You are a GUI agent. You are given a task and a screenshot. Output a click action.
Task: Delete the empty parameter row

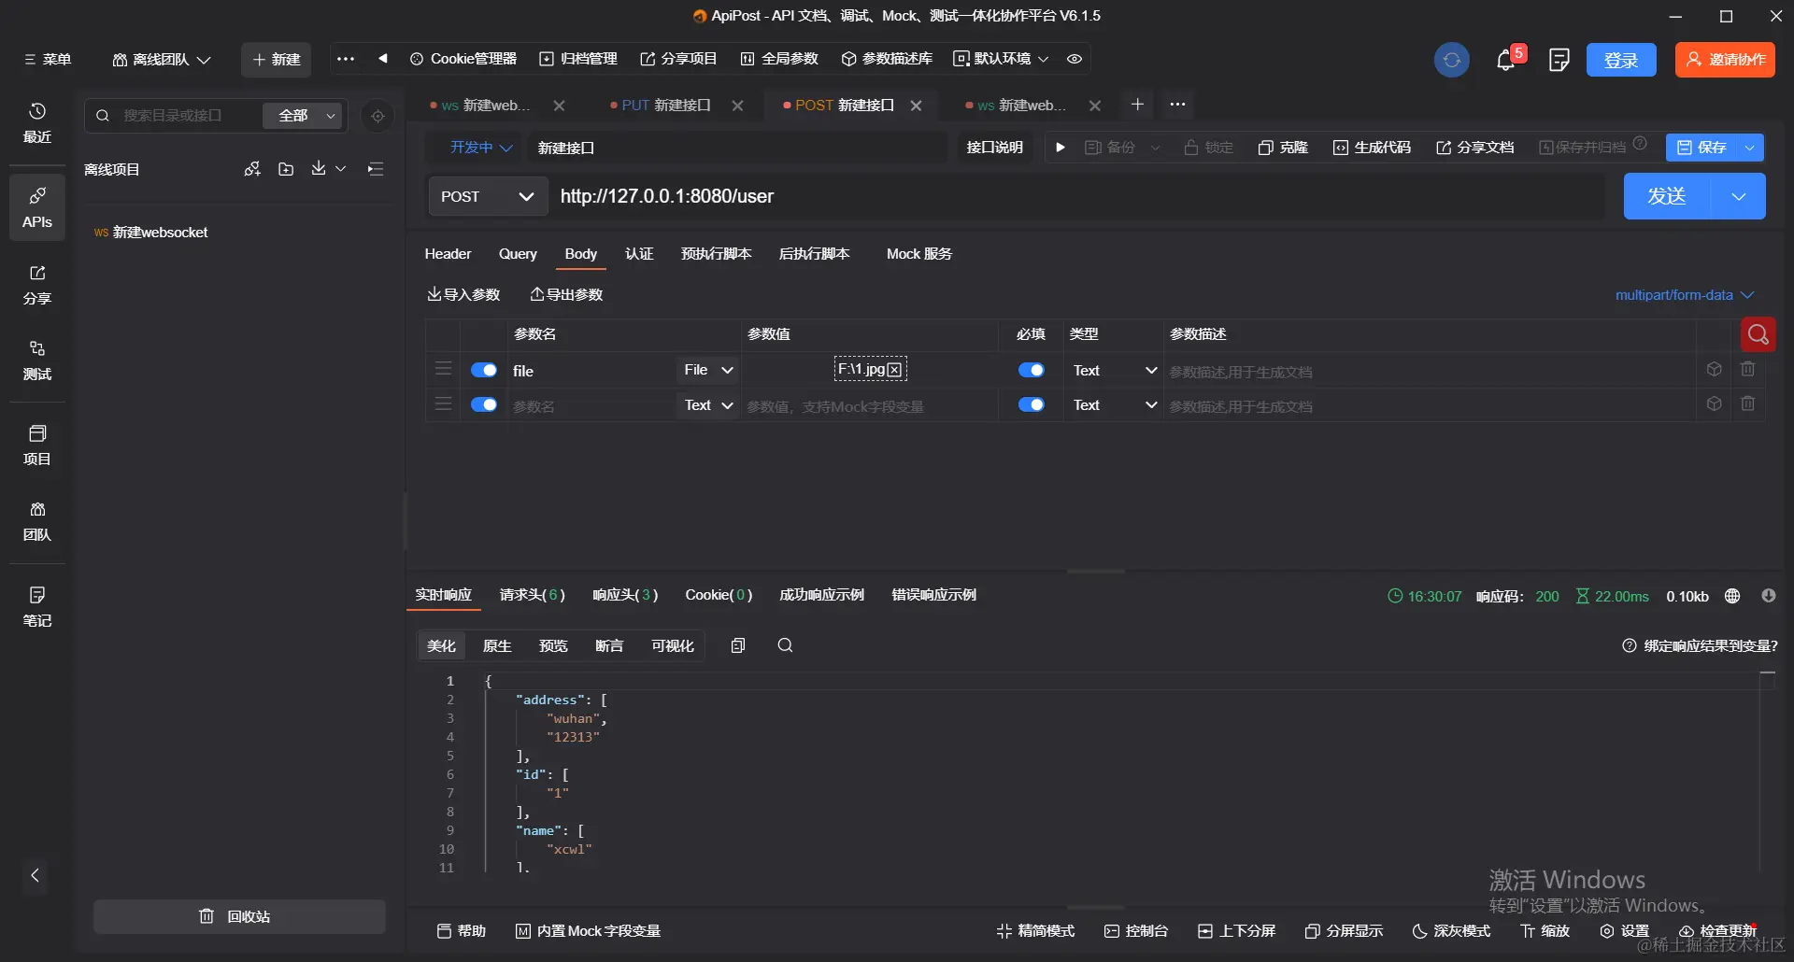coord(1748,404)
